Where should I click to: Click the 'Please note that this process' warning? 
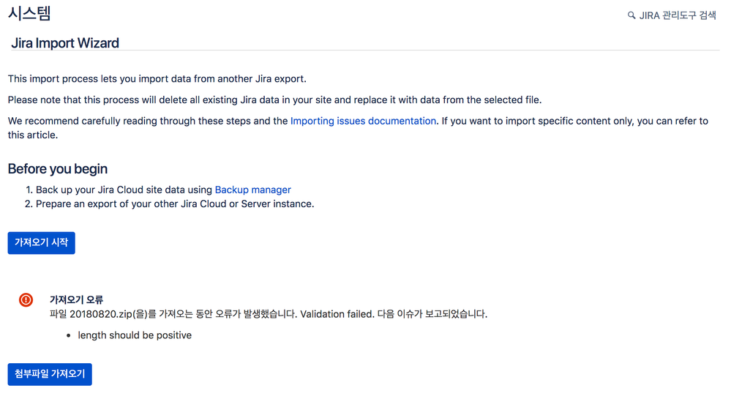point(274,100)
